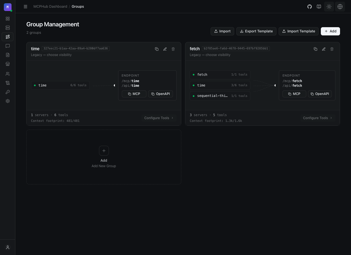Image resolution: width=351 pixels, height=255 pixels.
Task: Open the key icon in sidebar
Action: (x=8, y=92)
